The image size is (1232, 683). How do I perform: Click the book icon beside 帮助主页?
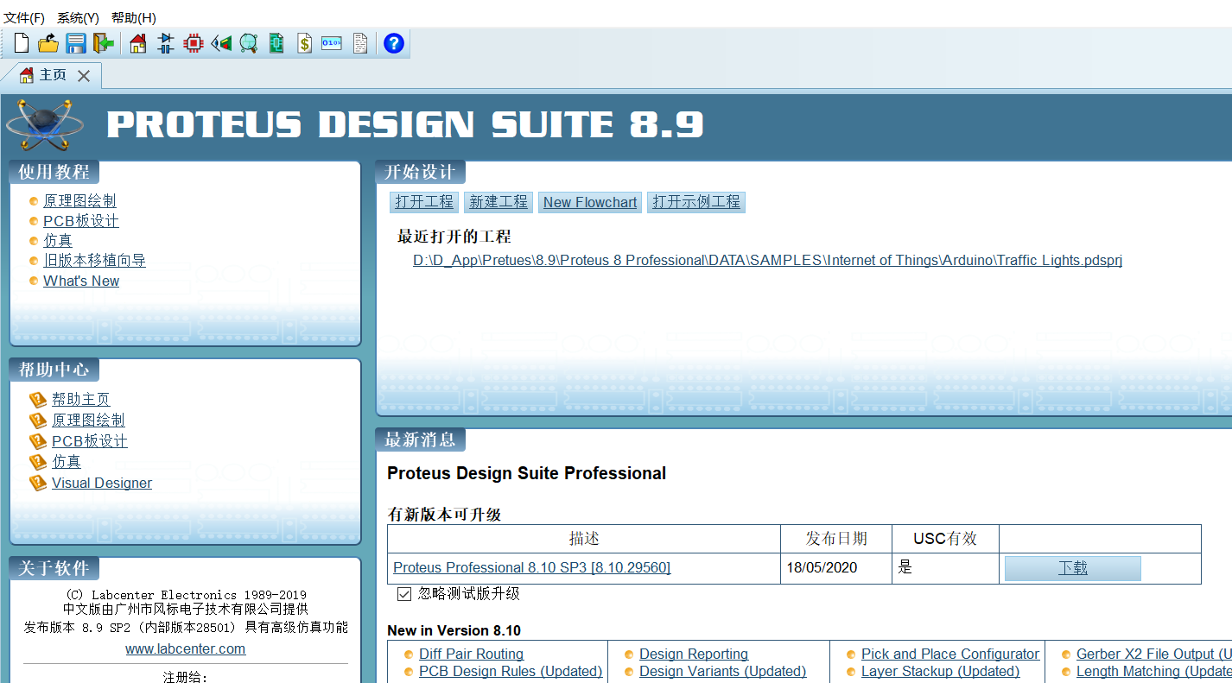[37, 400]
